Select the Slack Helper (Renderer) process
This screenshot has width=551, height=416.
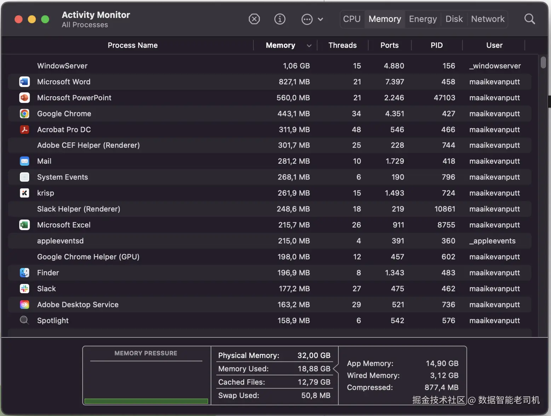[x=79, y=209]
